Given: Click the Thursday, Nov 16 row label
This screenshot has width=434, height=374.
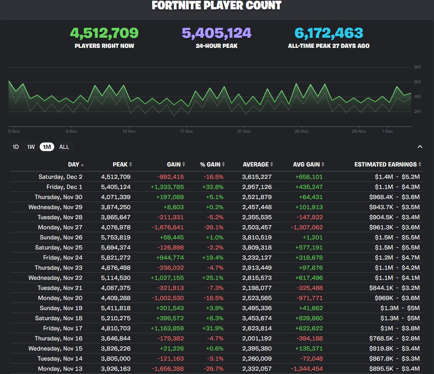Looking at the screenshot, I should [x=58, y=338].
